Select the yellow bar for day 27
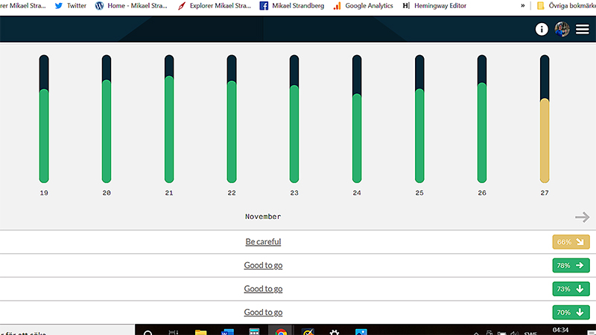This screenshot has height=335, width=596. click(545, 140)
